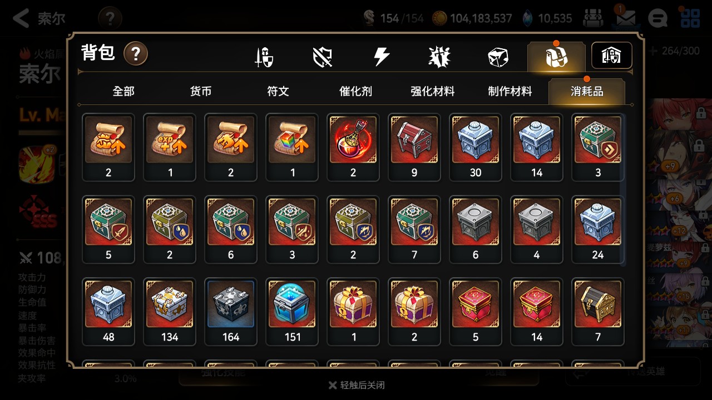The image size is (712, 400).
Task: Select the blue glowing chest with 151
Action: [292, 312]
